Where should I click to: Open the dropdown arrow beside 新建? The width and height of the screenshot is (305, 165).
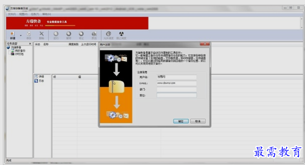click(20, 36)
